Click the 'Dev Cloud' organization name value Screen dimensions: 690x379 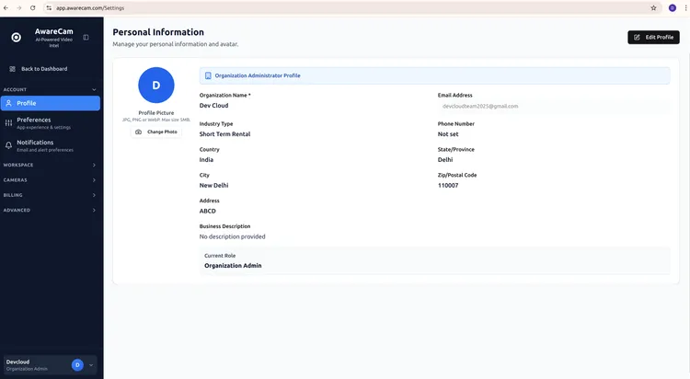click(x=213, y=106)
